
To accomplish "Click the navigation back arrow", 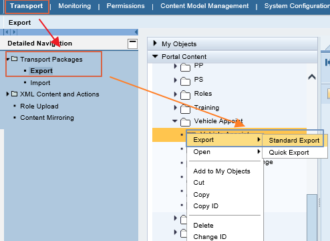I will click(7, 32).
